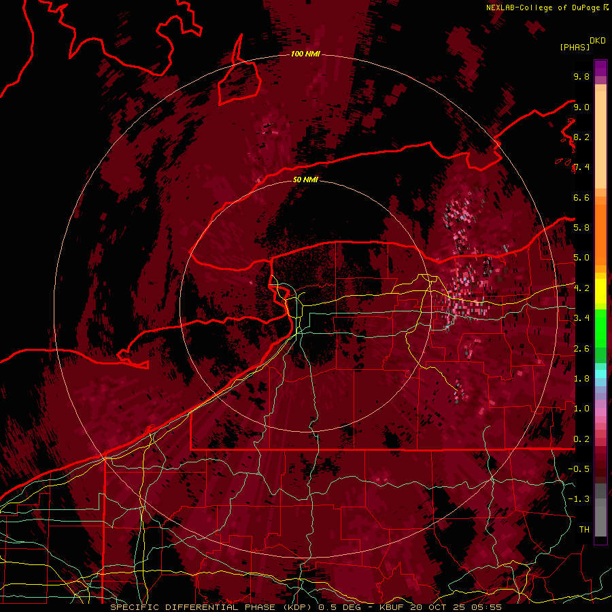Image resolution: width=612 pixels, height=612 pixels.
Task: Click the KBUF radar site identifier
Action: [x=393, y=607]
